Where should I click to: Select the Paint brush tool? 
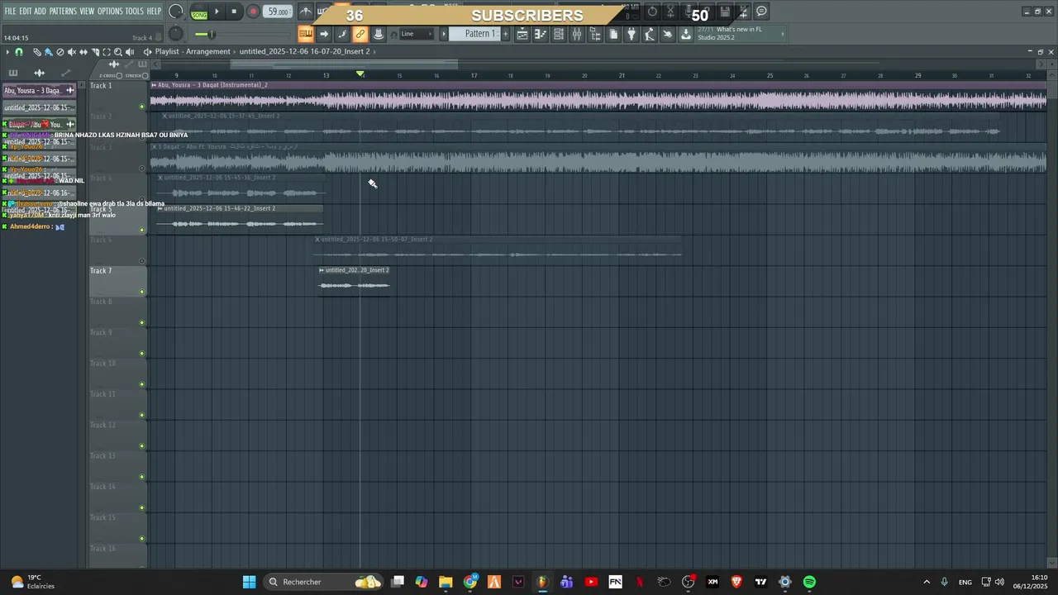click(49, 52)
